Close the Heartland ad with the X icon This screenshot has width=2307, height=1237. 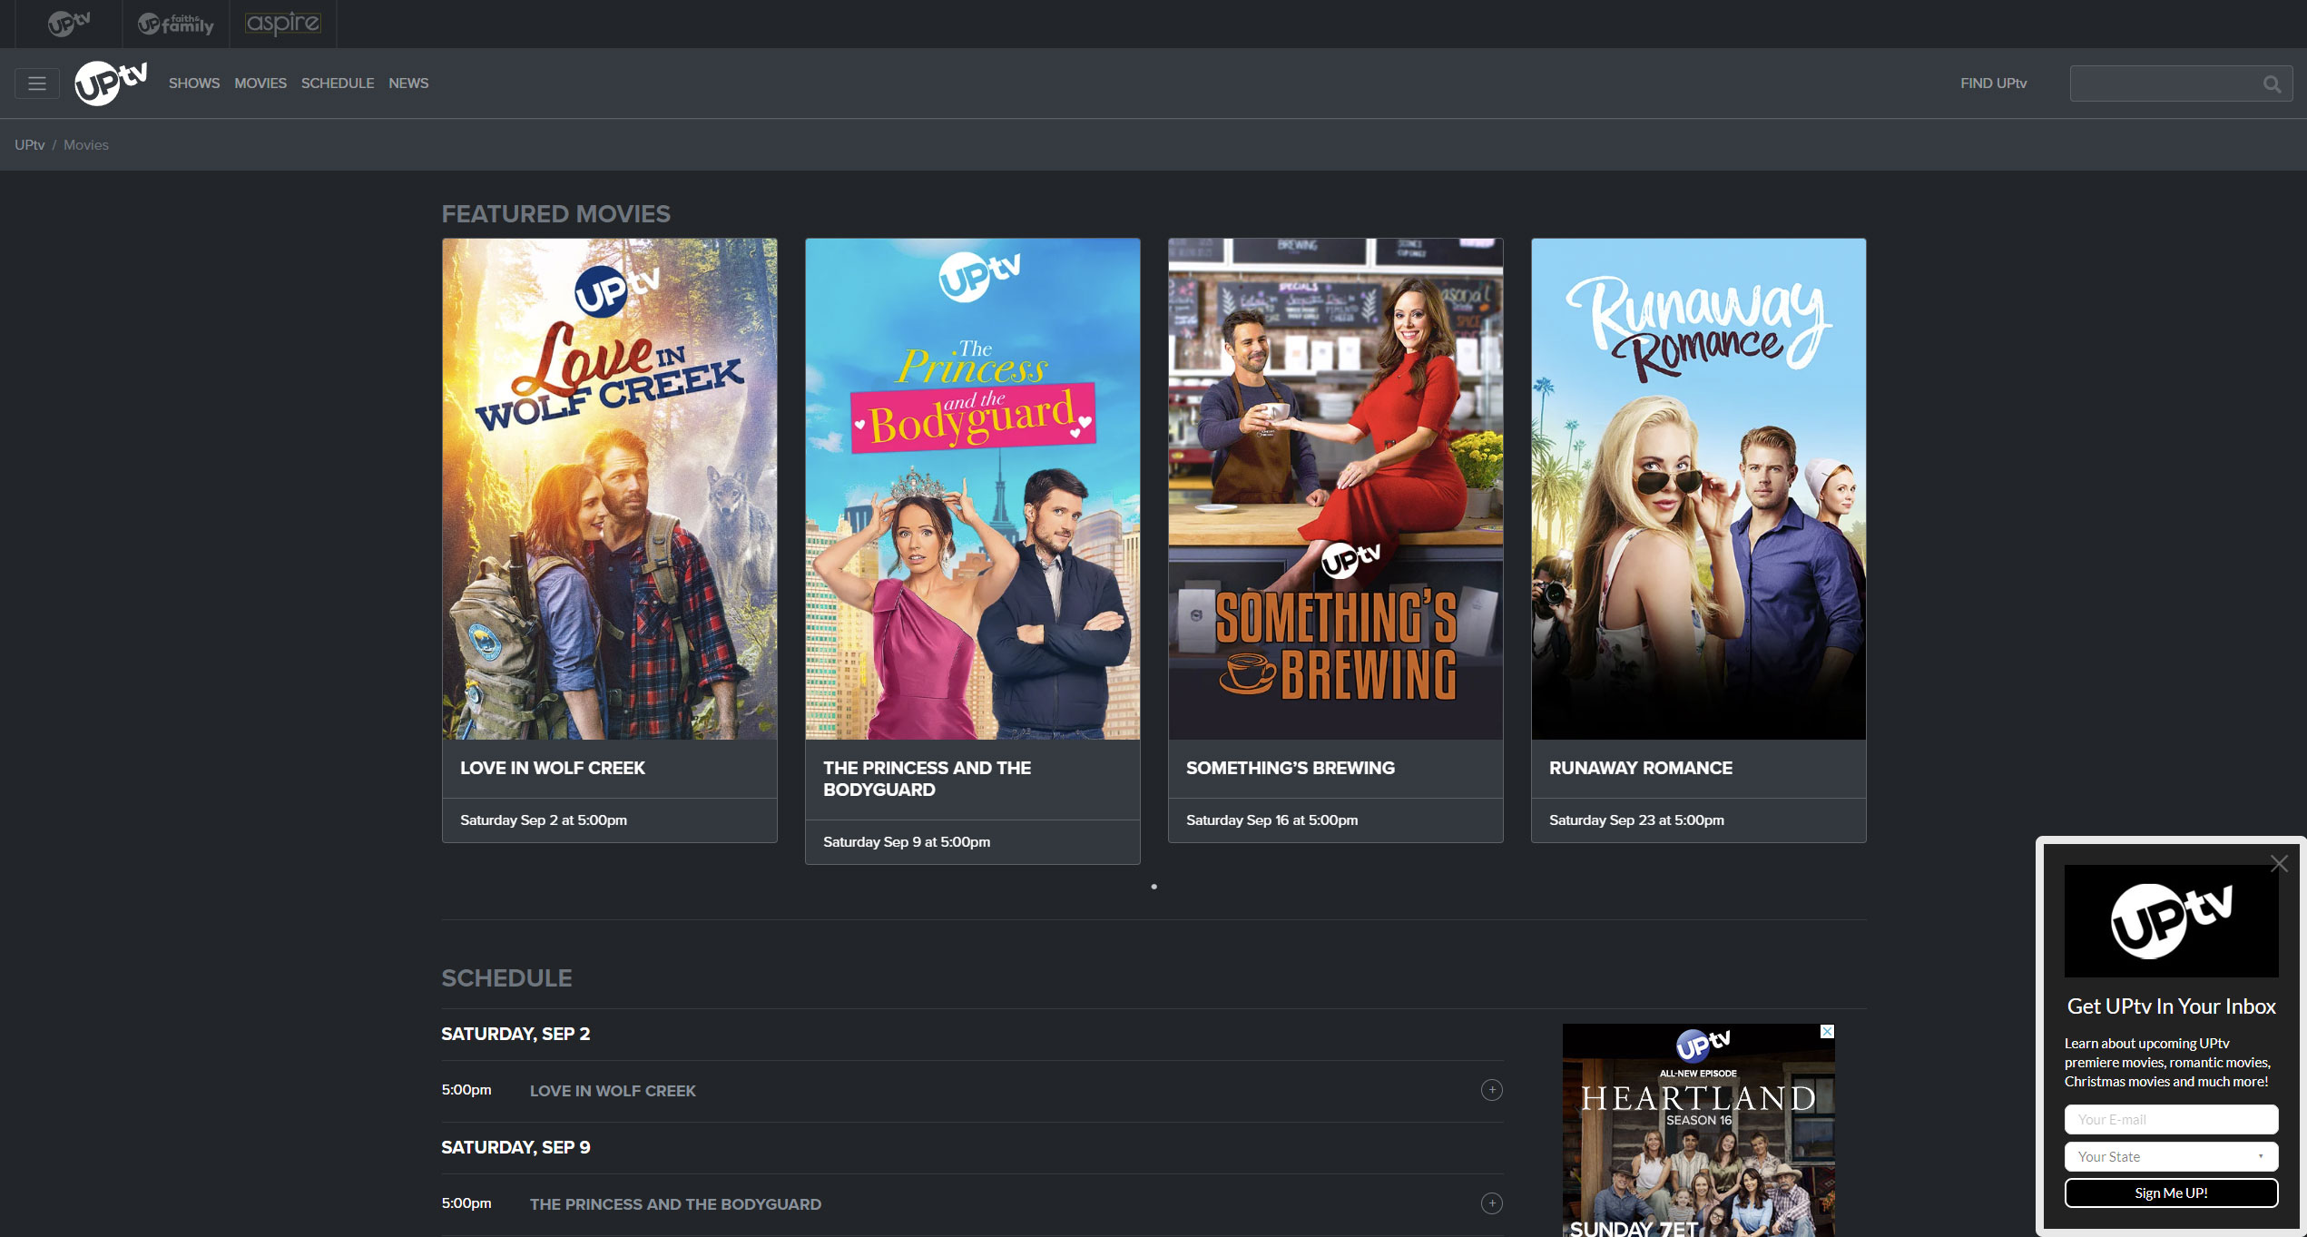click(1827, 1032)
